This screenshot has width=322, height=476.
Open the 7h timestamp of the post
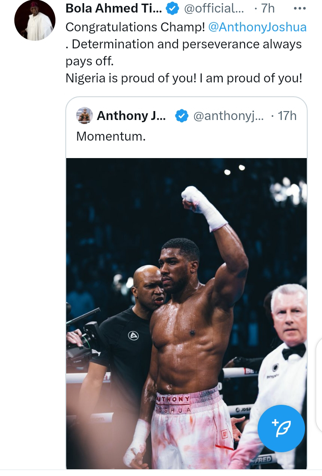(267, 9)
